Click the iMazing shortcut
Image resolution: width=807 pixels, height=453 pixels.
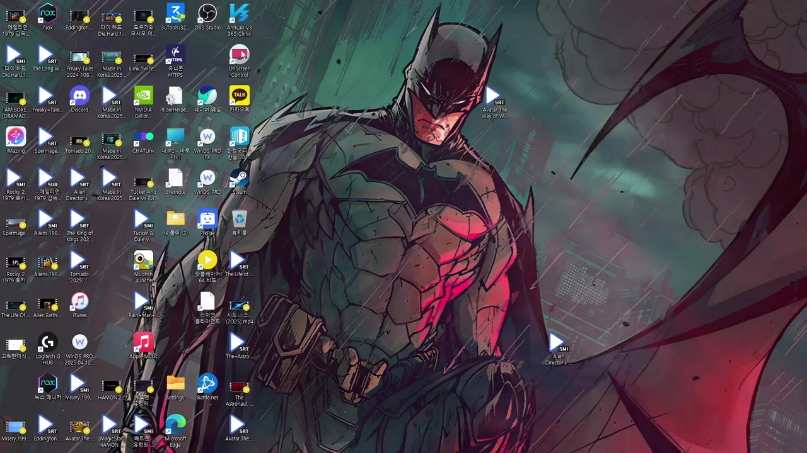coord(16,140)
